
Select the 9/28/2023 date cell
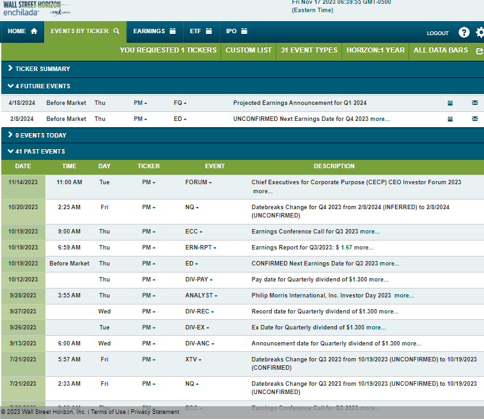tap(23, 296)
